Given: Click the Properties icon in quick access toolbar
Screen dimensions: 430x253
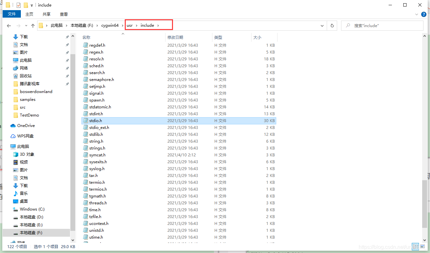Looking at the screenshot, I should point(18,5).
